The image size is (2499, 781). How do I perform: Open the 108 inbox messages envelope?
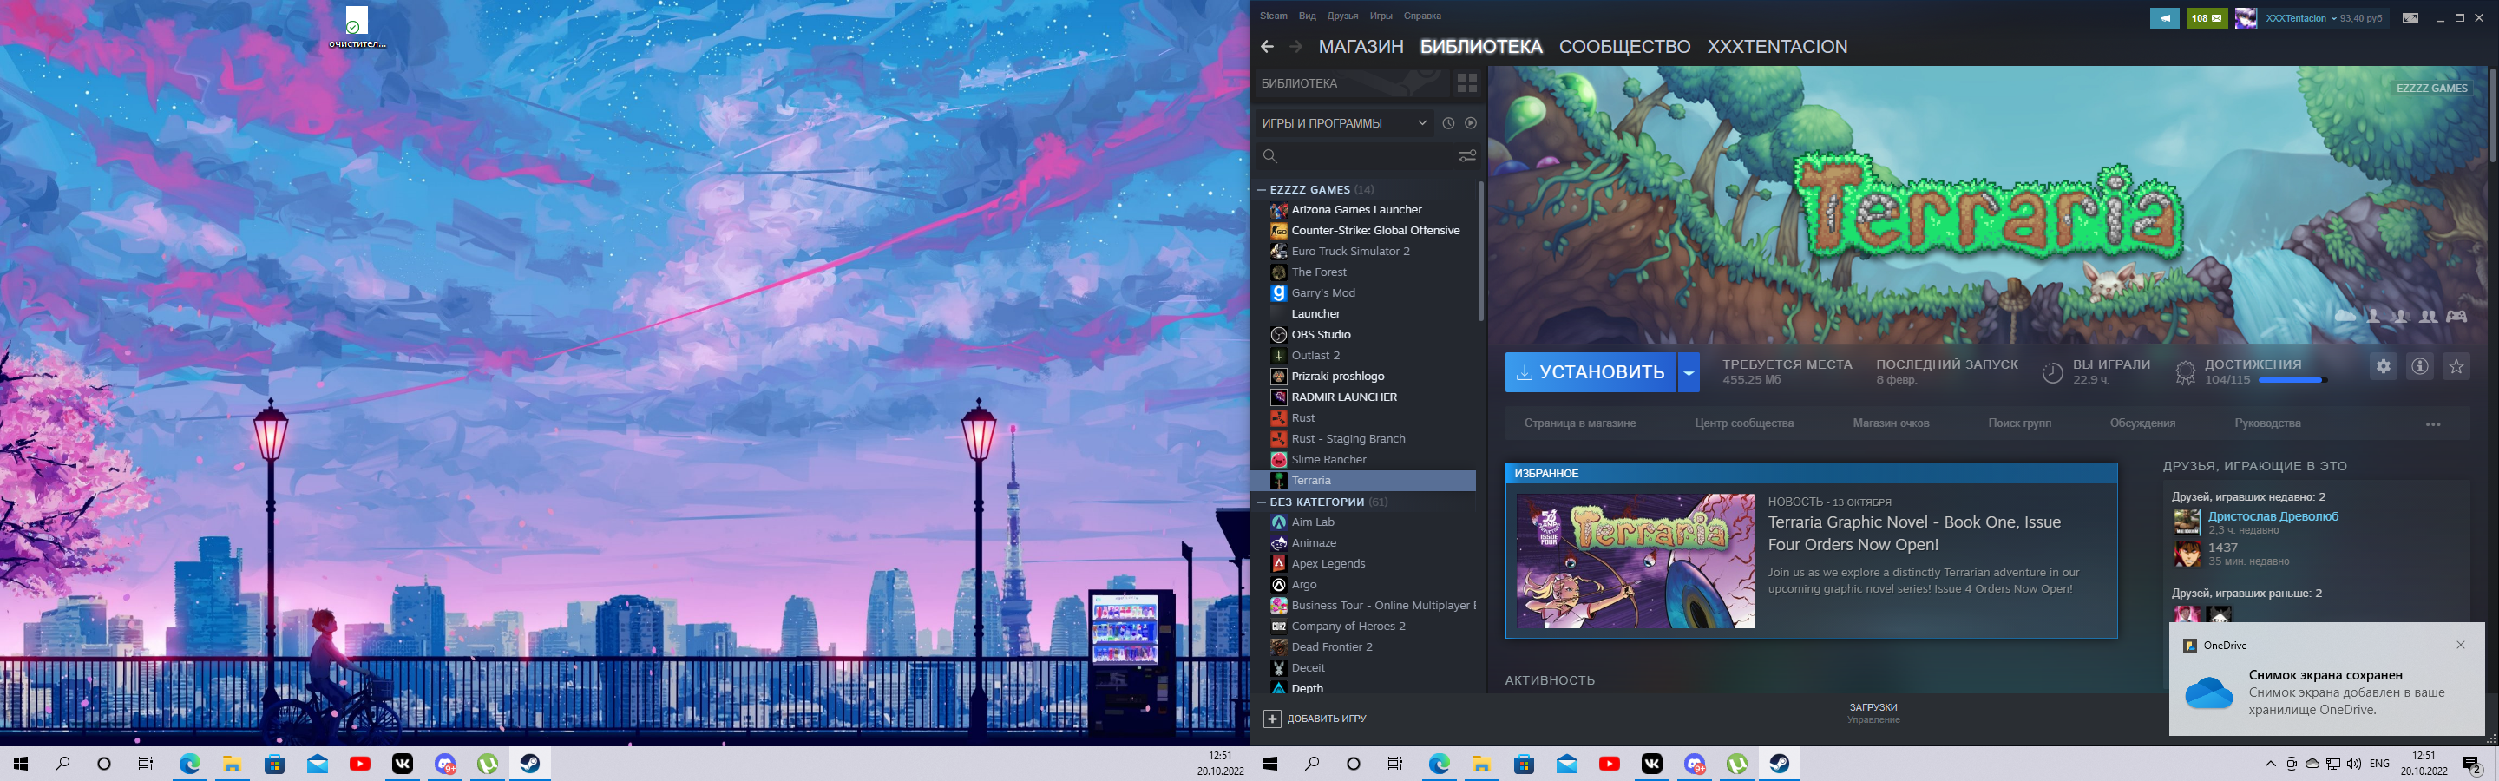pos(2207,17)
